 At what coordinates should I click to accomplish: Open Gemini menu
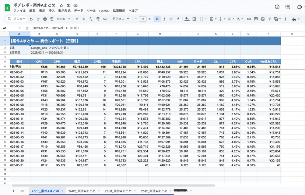(x=104, y=11)
